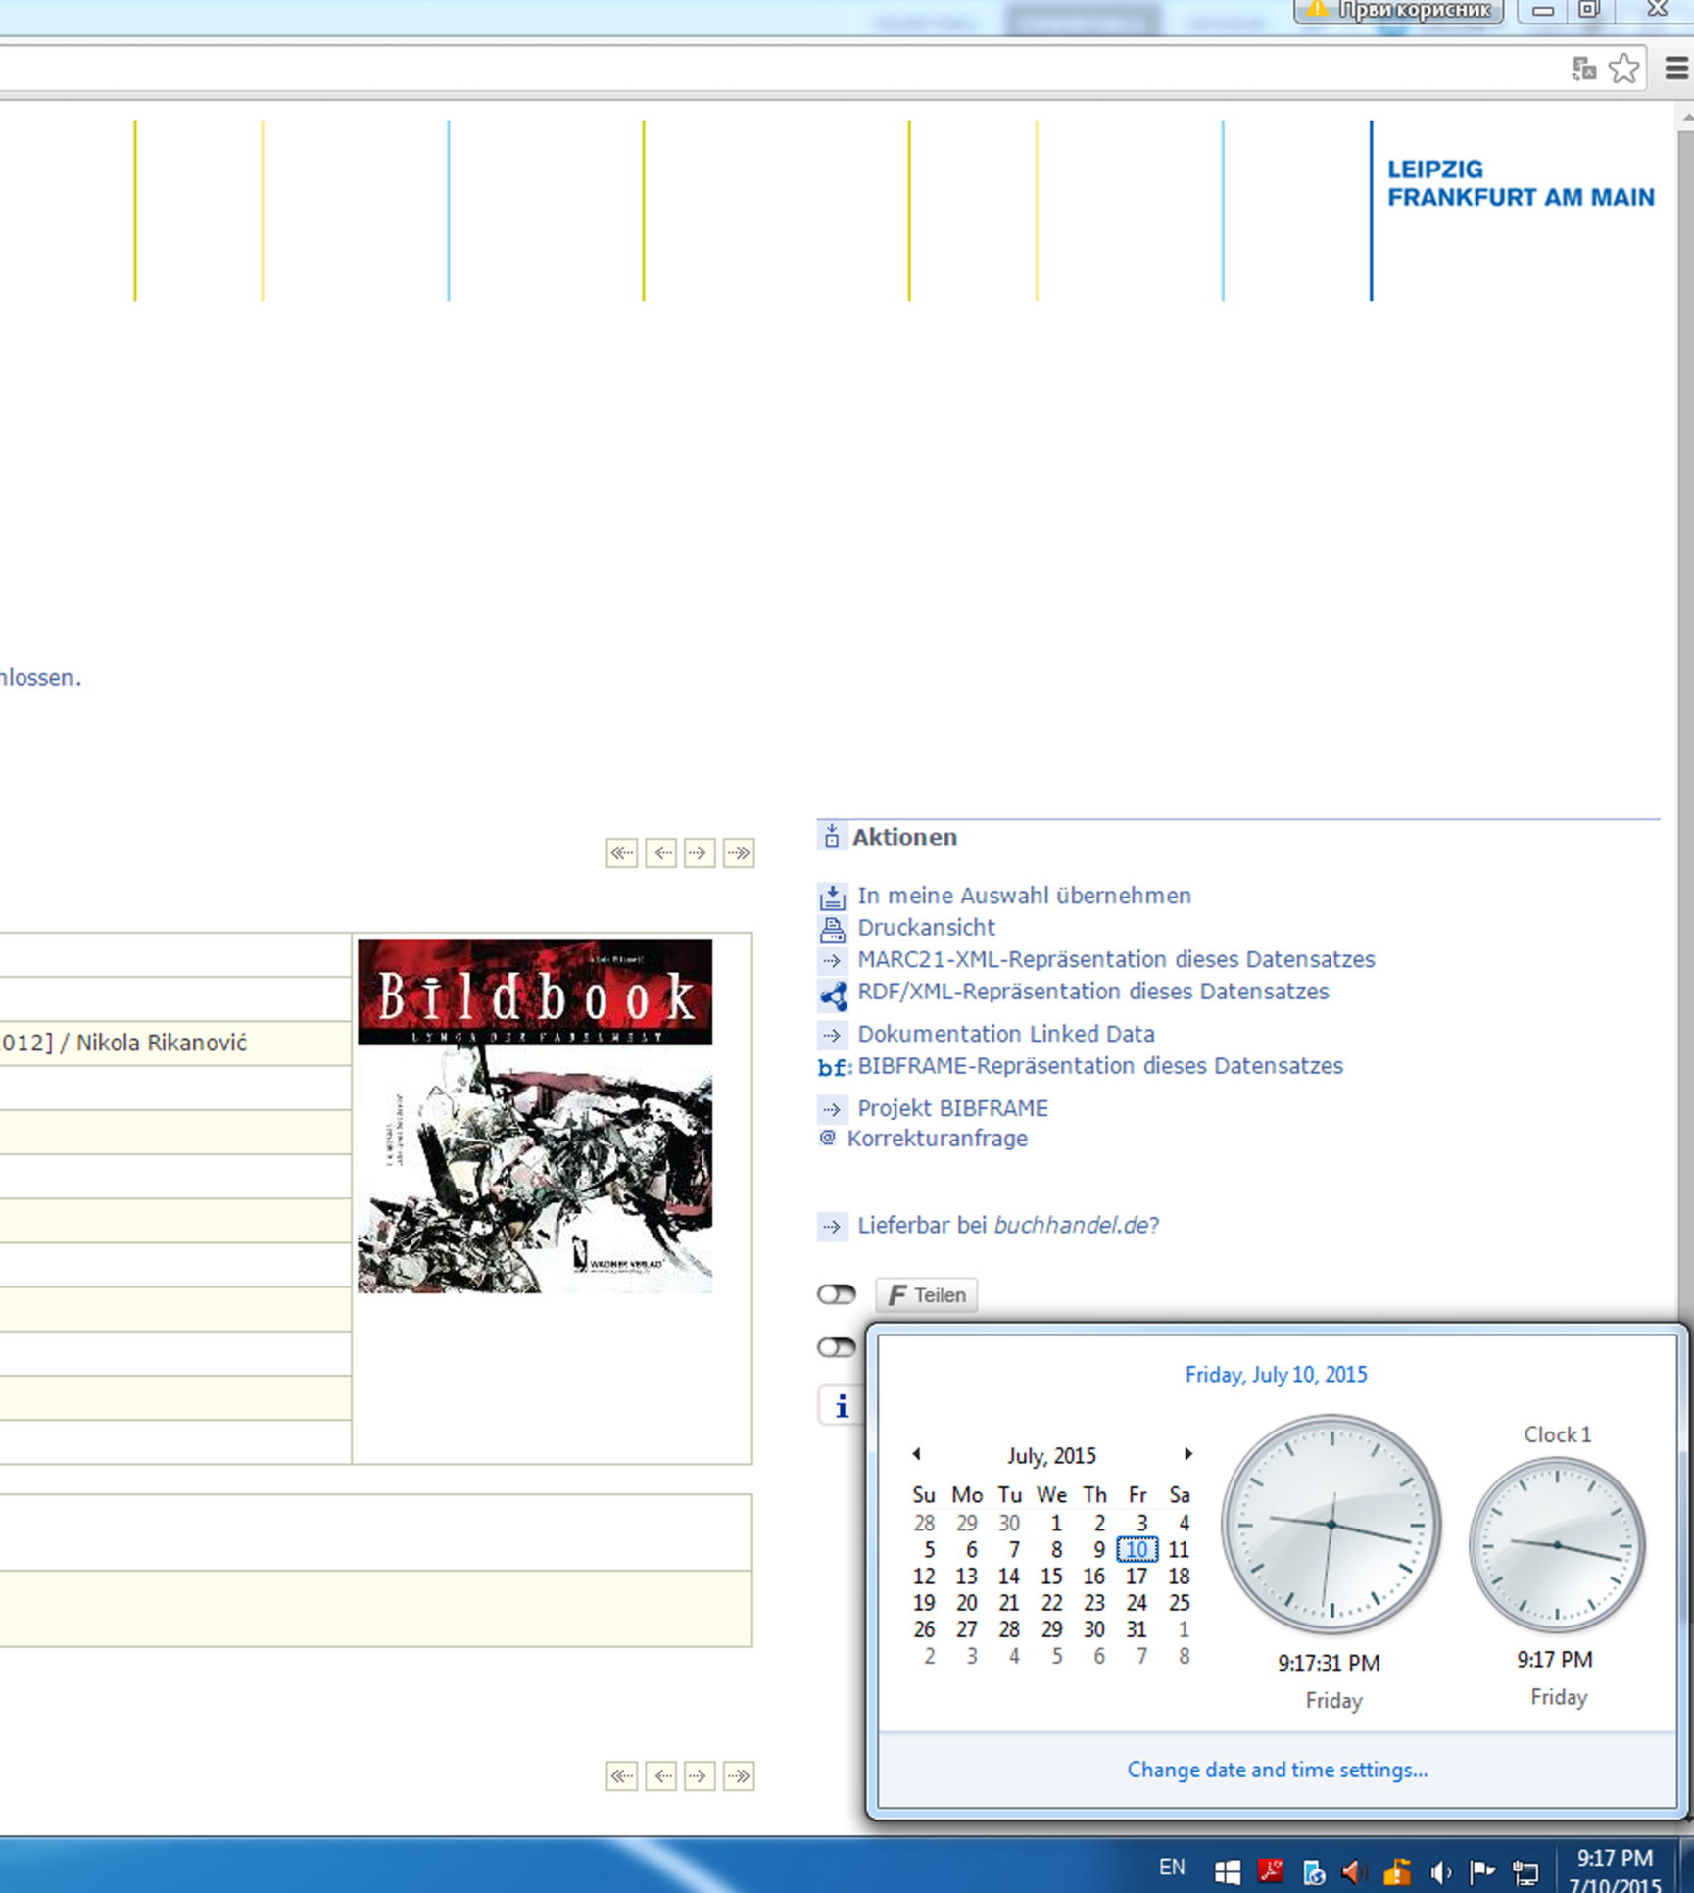Open the Action Center flag in system tray
The height and width of the screenshot is (1893, 1694).
point(1482,1871)
